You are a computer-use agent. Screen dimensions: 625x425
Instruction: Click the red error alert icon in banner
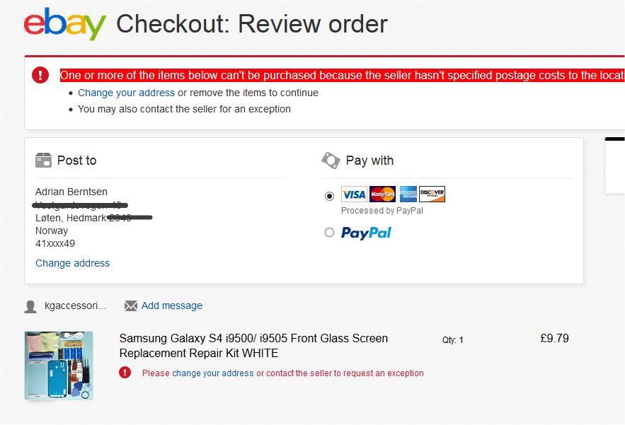click(40, 75)
